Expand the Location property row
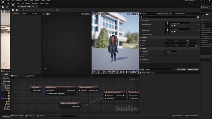The height and width of the screenshot is (119, 212). click(x=140, y=40)
